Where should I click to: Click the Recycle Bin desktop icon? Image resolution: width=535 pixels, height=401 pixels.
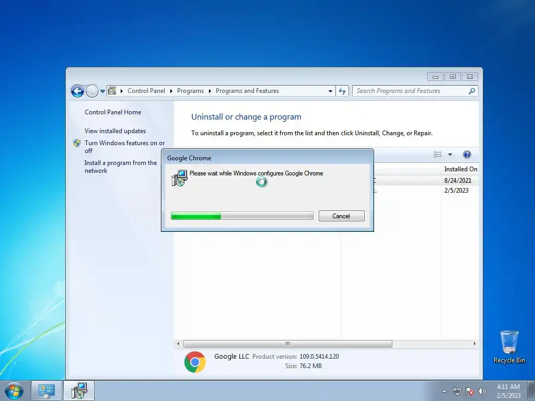(x=509, y=347)
